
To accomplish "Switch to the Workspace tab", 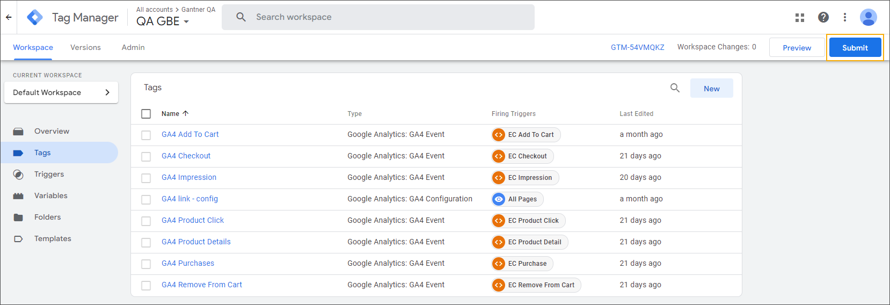I will [33, 47].
